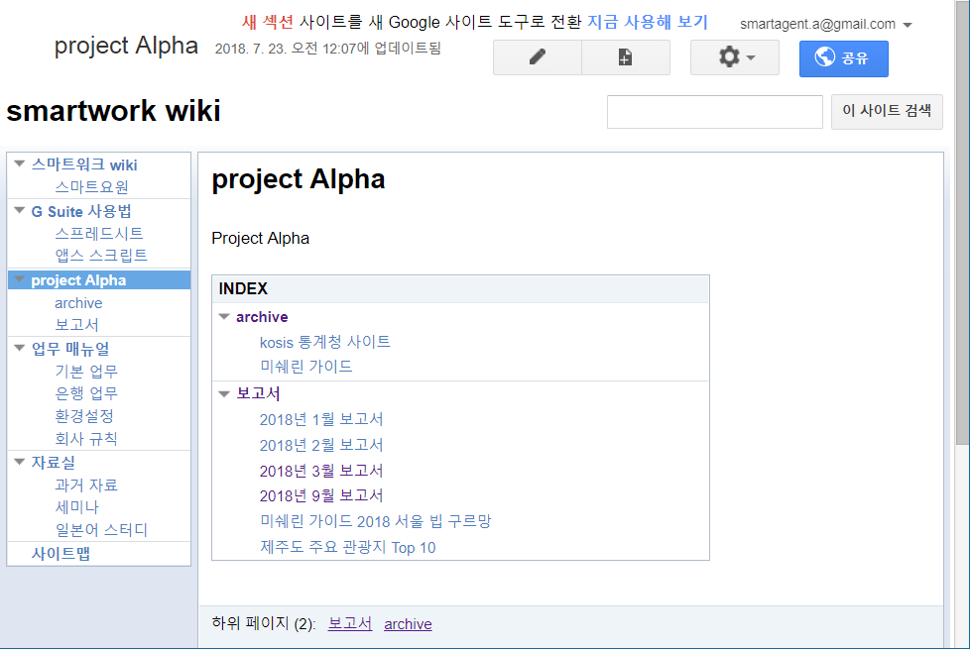Open the 보고서 subpage link at bottom
This screenshot has height=649, width=970.
point(349,623)
